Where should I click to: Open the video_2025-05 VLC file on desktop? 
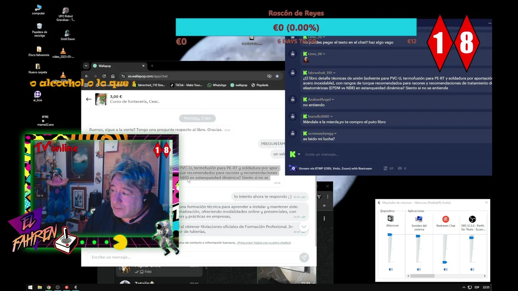(x=63, y=53)
